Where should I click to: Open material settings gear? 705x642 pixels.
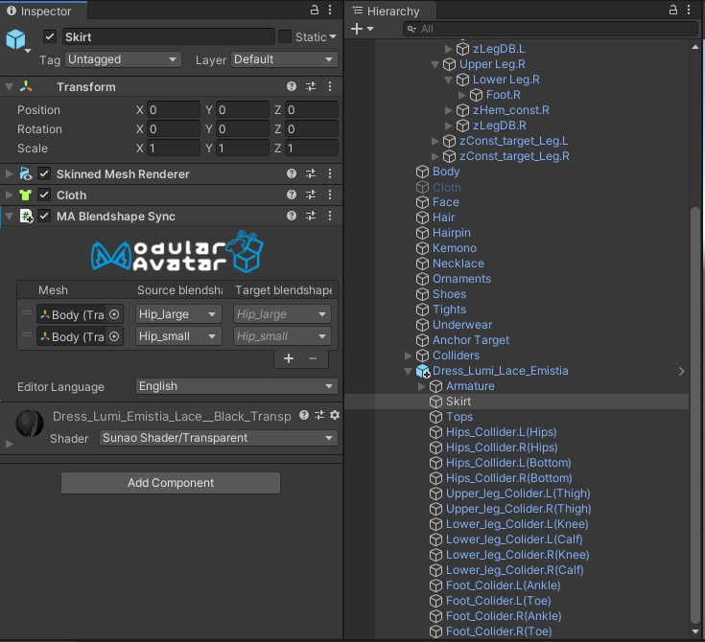335,415
